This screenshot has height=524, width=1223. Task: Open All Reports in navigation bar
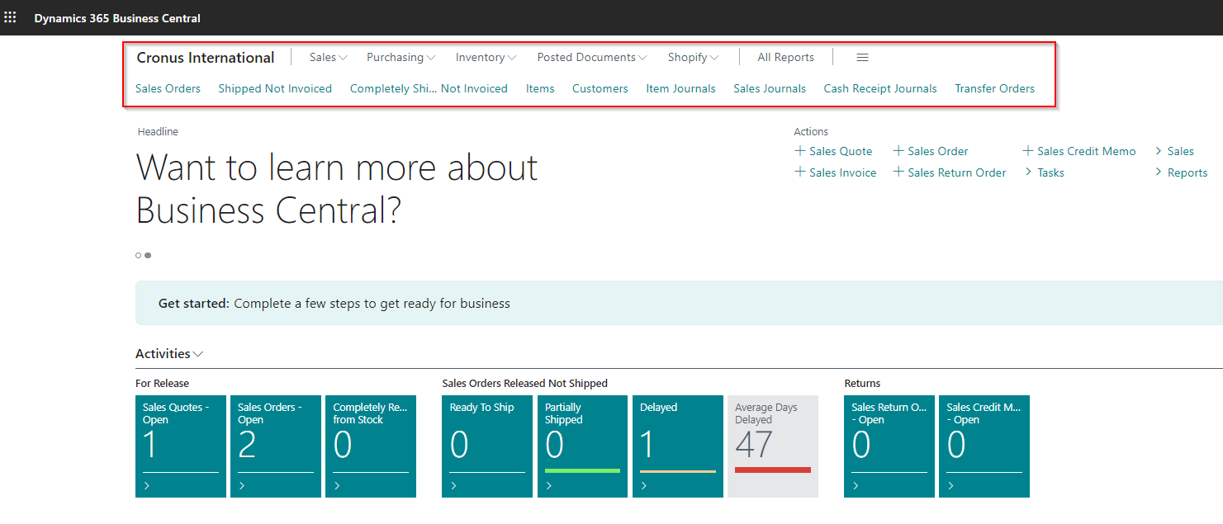coord(785,58)
